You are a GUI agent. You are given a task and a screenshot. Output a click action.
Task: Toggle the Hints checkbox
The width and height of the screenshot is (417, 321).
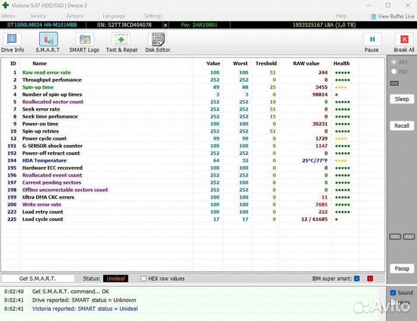click(393, 302)
